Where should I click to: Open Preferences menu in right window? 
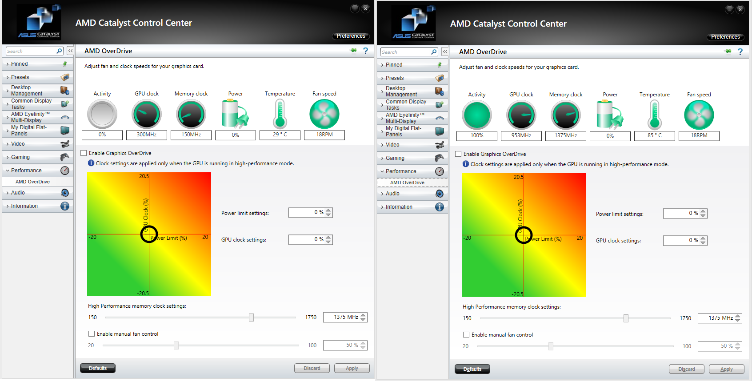[x=725, y=37]
